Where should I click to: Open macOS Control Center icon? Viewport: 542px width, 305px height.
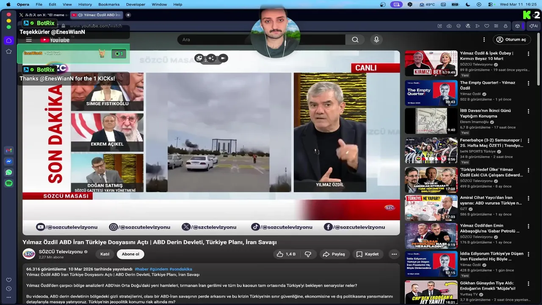click(x=491, y=4)
